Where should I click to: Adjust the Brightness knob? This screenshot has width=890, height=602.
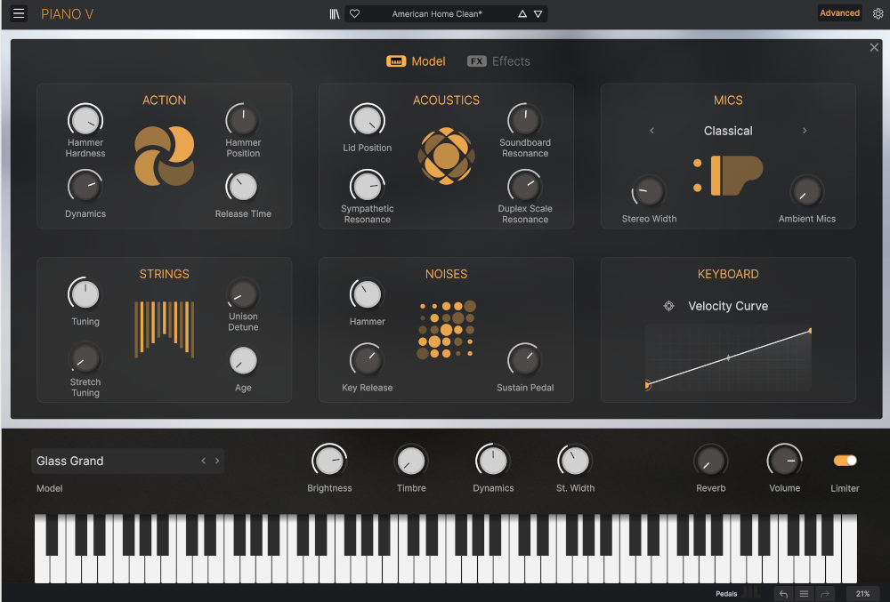click(x=329, y=462)
